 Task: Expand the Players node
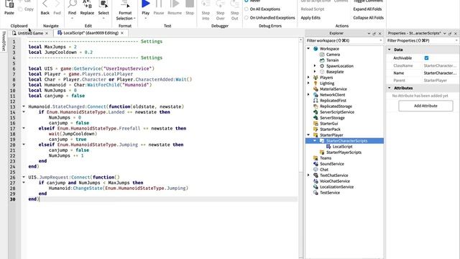click(308, 78)
